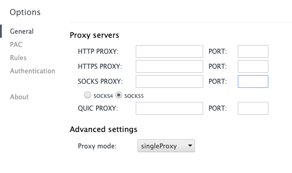This screenshot has width=292, height=173.
Task: Click the 'HTTP PROXY:' label
Action: point(98,51)
